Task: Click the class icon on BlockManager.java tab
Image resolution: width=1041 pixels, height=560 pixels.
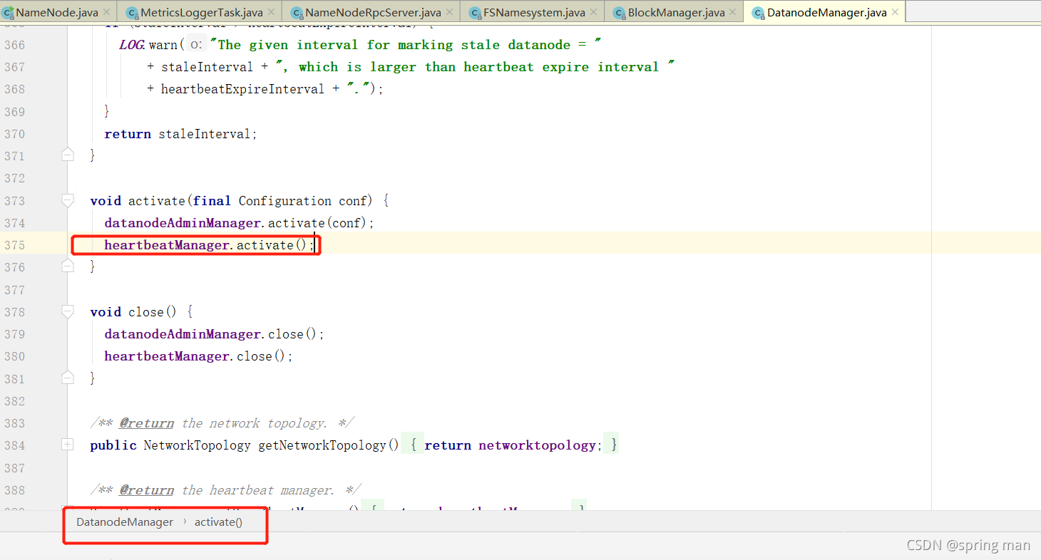Action: (x=619, y=13)
